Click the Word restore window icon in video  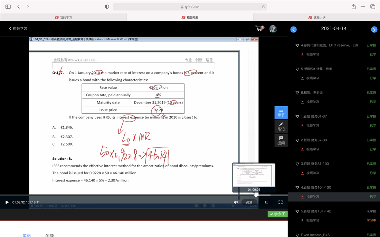[247, 39]
